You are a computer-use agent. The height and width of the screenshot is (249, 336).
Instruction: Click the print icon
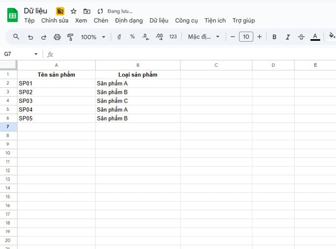pos(57,37)
